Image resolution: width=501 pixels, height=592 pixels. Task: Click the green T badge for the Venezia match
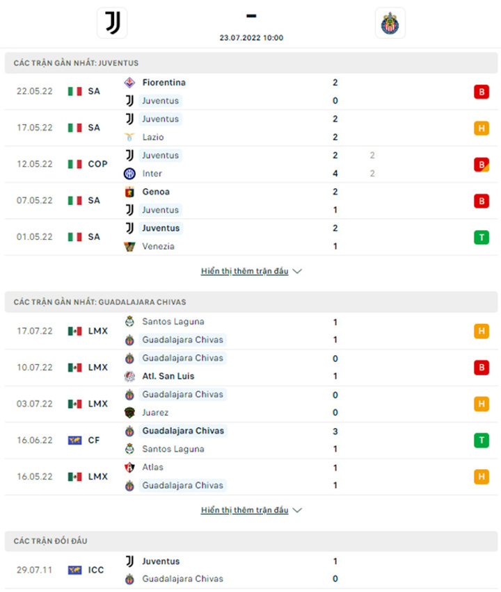pos(482,238)
